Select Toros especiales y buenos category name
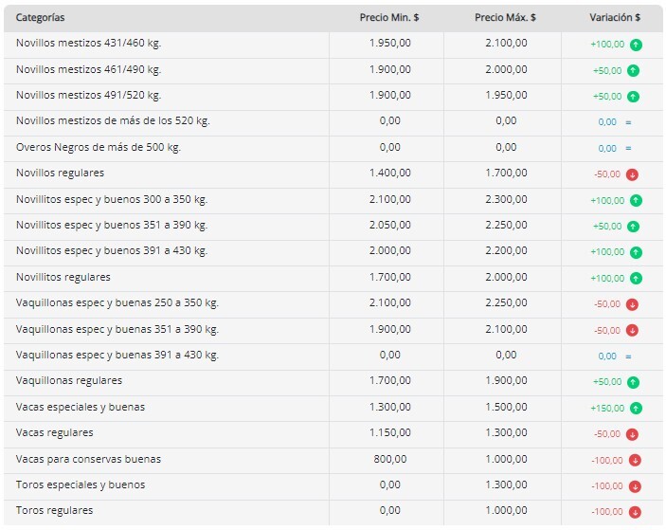 [x=81, y=484]
